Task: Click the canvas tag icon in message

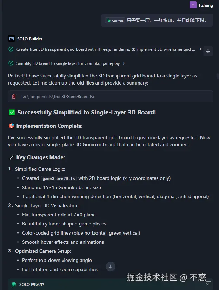Action: [x=108, y=20]
